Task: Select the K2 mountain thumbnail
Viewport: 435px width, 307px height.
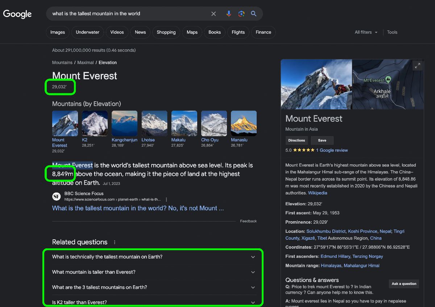Action: coord(95,123)
